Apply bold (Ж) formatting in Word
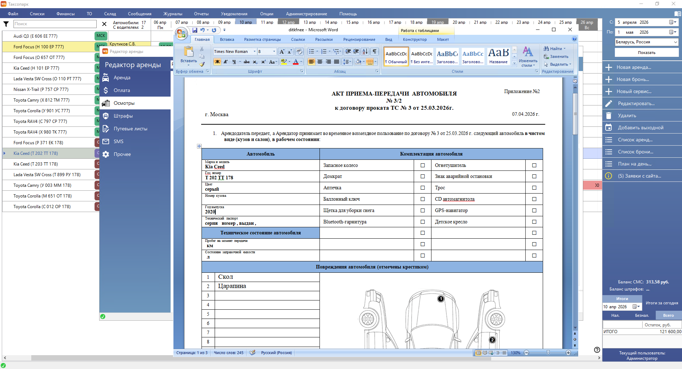Viewport: 682px width, 369px height. 217,62
